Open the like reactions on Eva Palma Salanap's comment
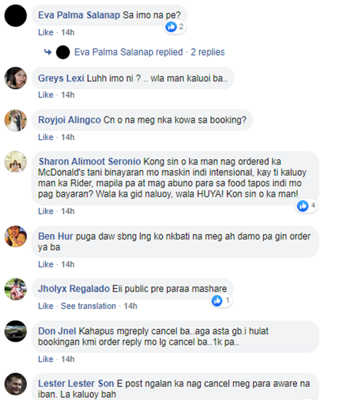 (x=175, y=27)
